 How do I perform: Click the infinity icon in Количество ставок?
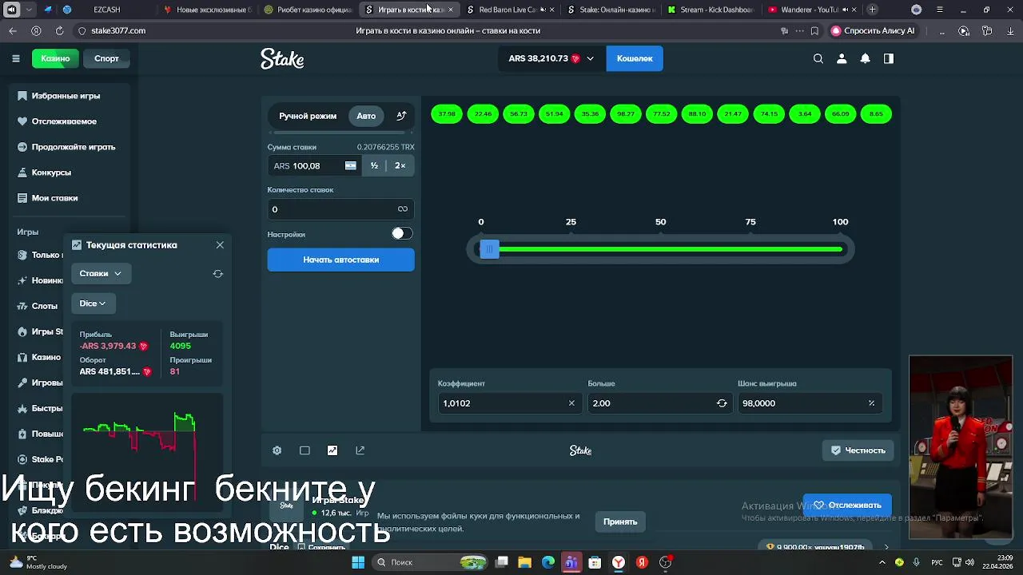point(403,209)
